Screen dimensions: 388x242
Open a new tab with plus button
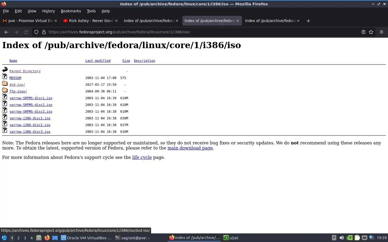(308, 21)
